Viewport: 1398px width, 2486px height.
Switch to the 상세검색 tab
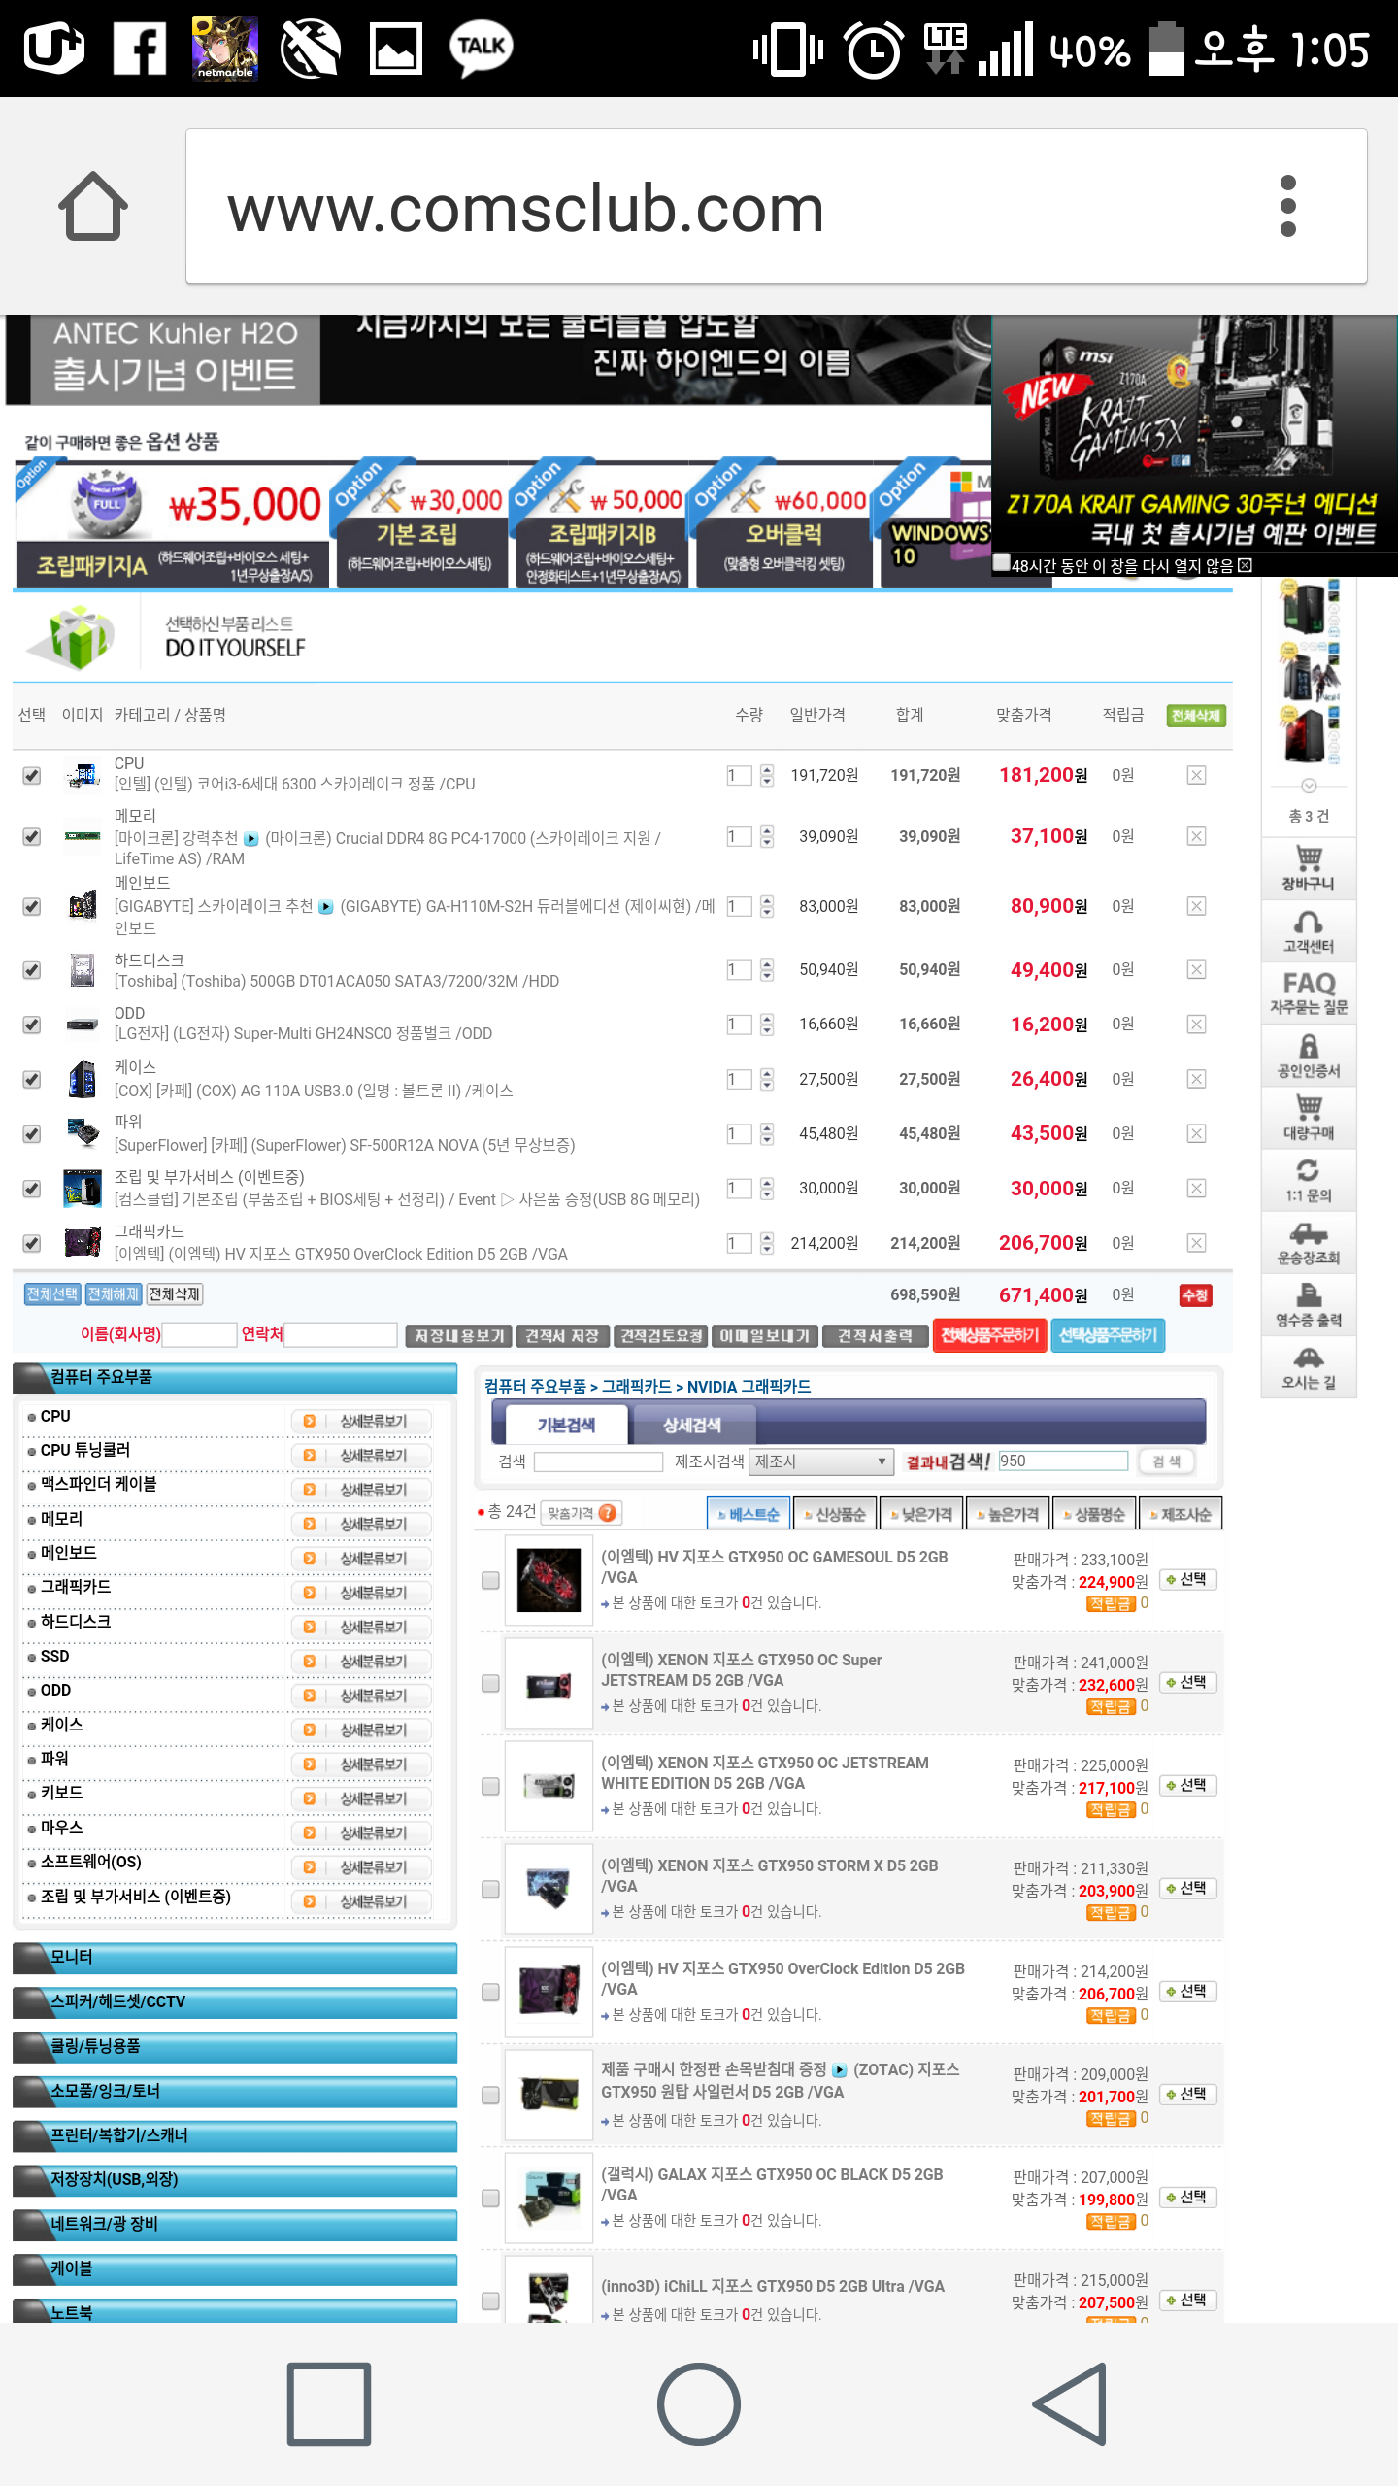pyautogui.click(x=692, y=1425)
